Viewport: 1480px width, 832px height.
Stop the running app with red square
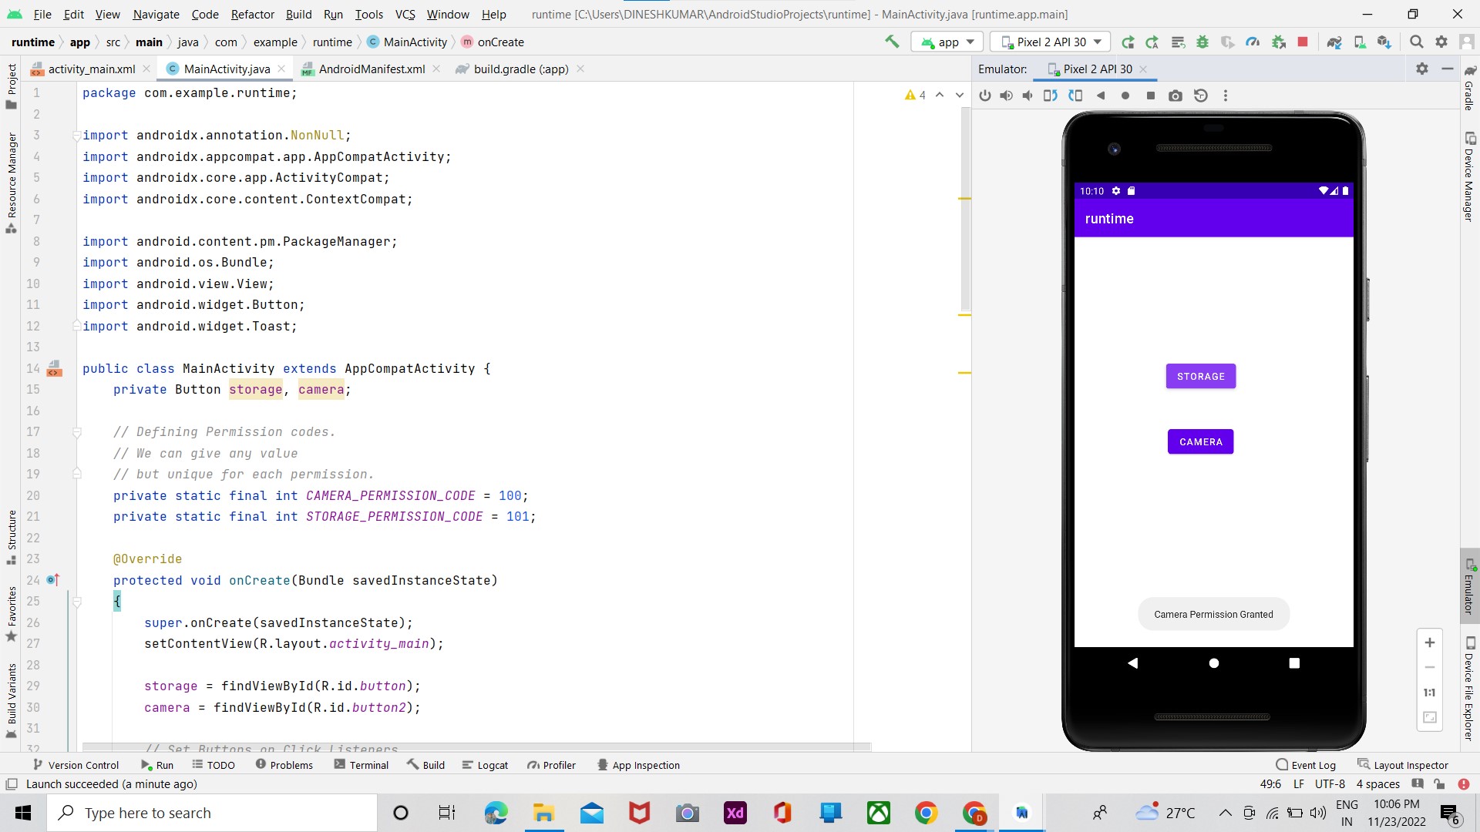(x=1303, y=42)
